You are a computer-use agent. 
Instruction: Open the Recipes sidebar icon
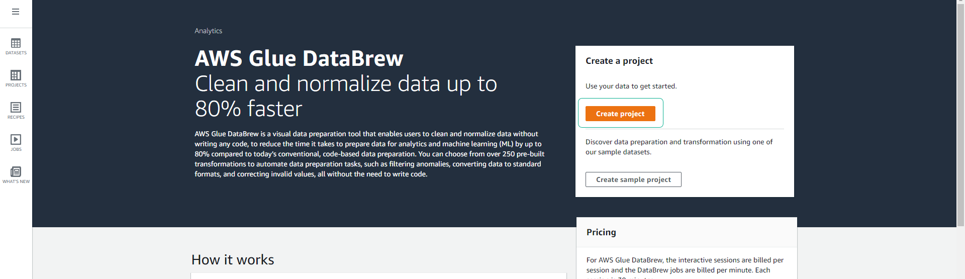16,108
